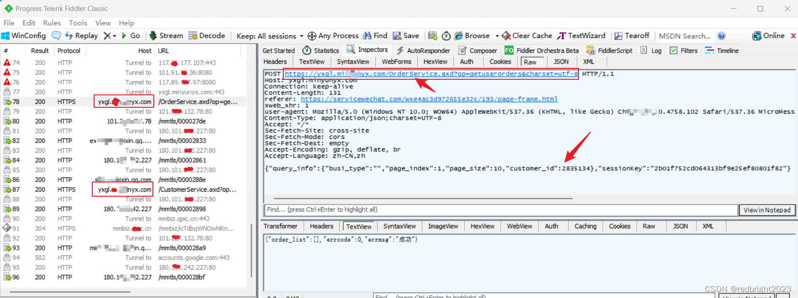The image size is (798, 298).
Task: Select response Caching tab
Action: [x=585, y=226]
